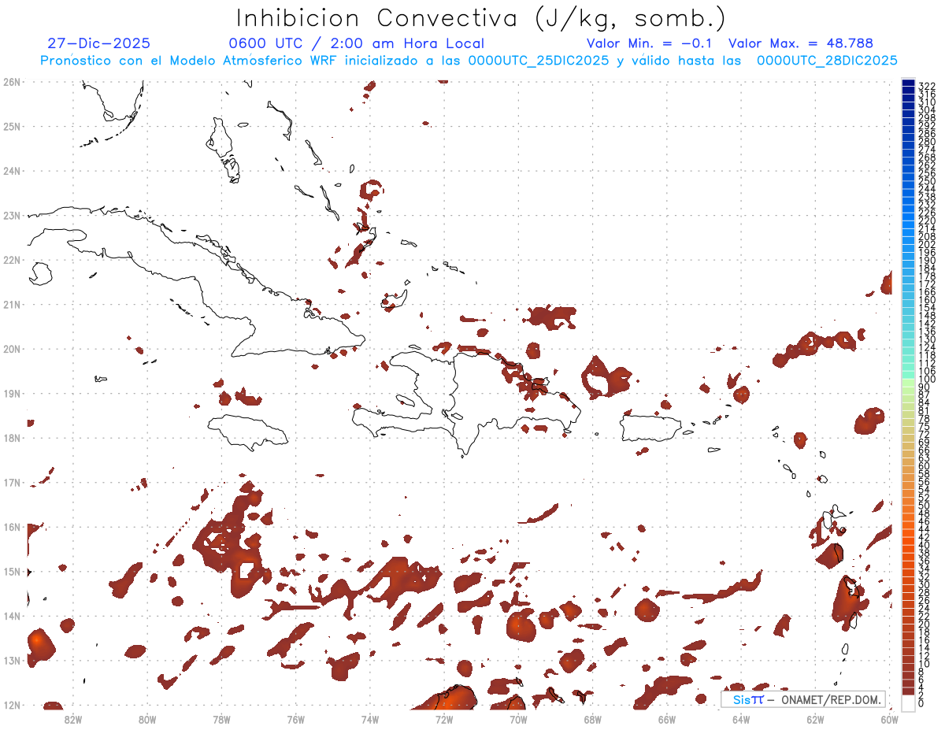Click legend value 100
The width and height of the screenshot is (945, 730).
coord(927,380)
